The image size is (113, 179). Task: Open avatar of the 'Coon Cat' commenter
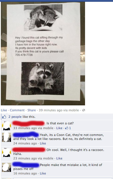click(x=6, y=137)
